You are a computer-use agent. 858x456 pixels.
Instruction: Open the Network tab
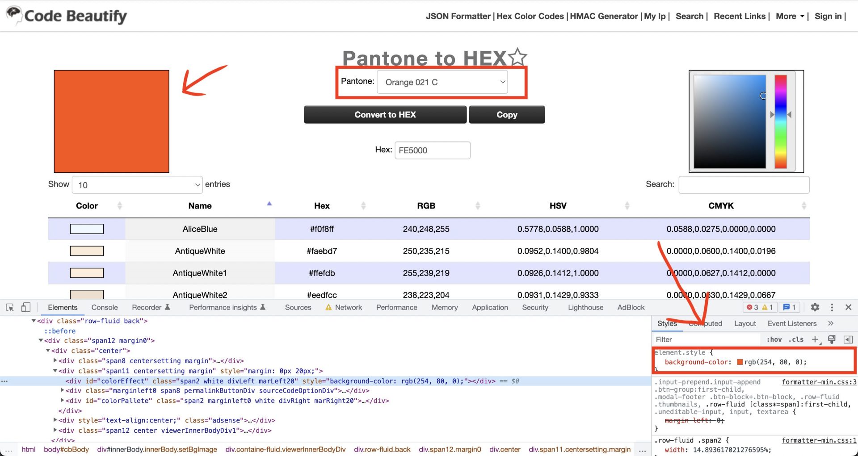(344, 307)
